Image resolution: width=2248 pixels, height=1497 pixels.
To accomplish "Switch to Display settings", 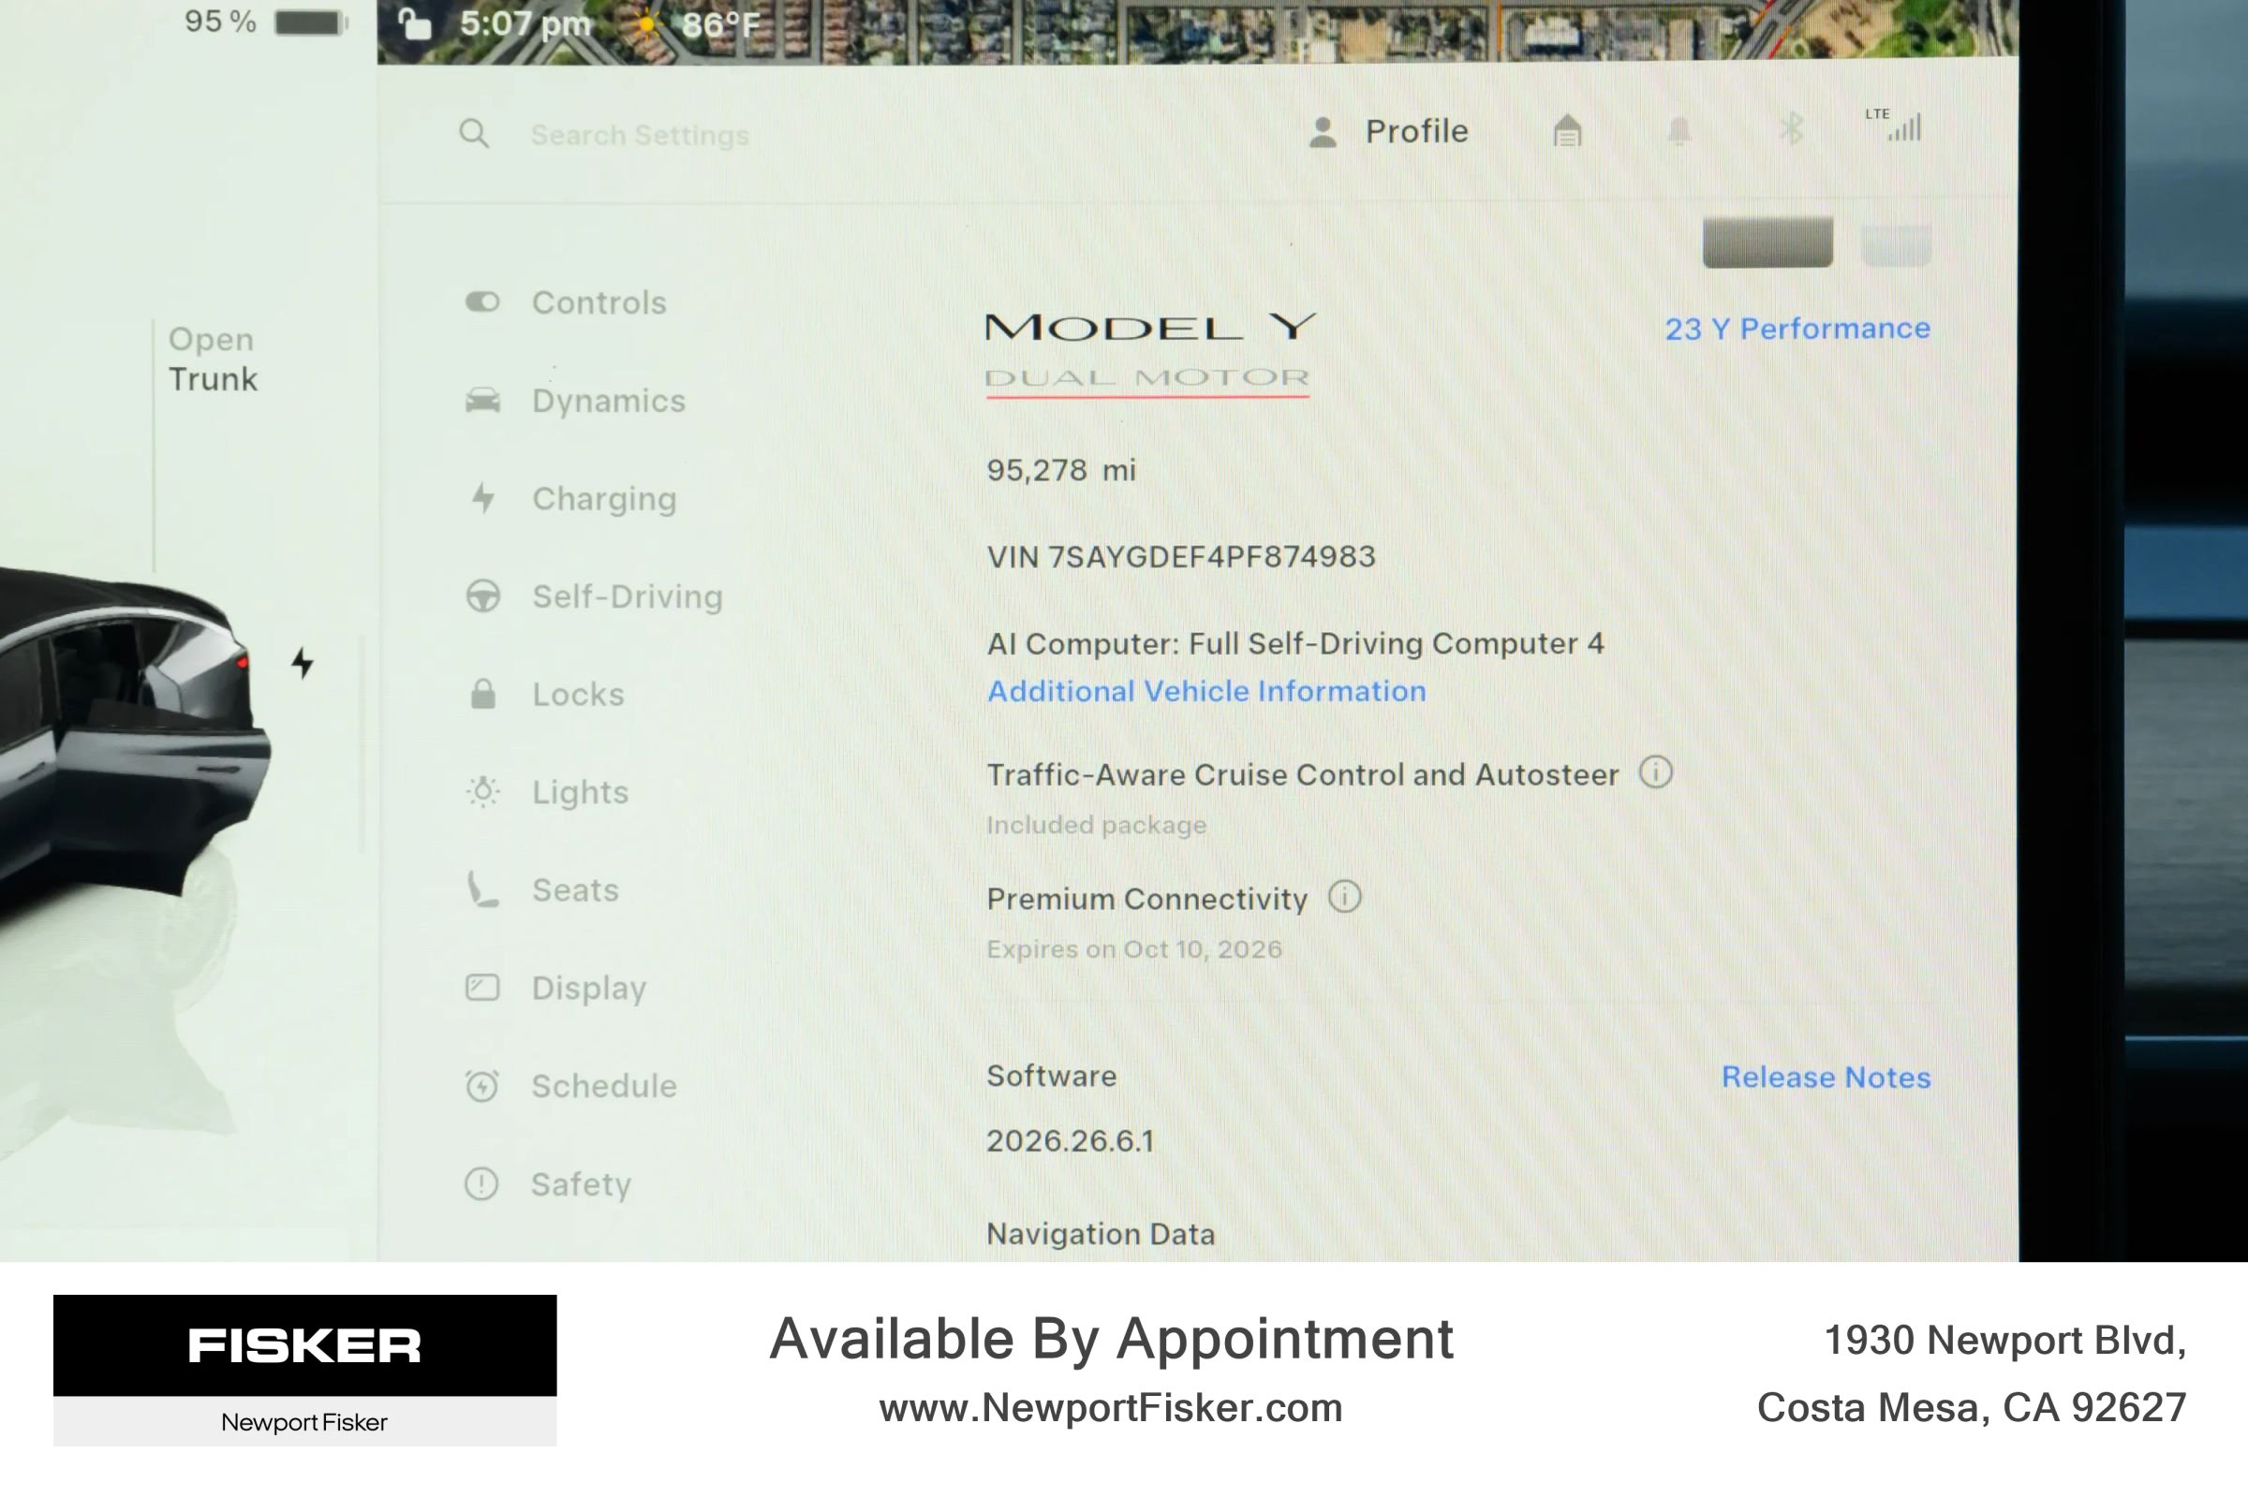I will [555, 987].
